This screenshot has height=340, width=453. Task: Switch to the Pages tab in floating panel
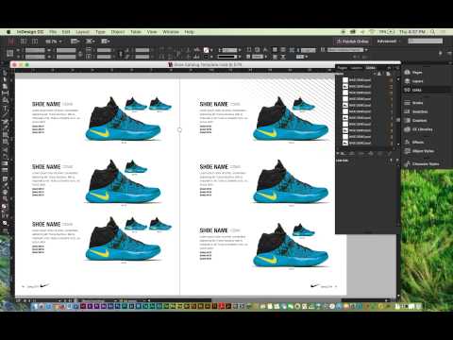click(342, 68)
